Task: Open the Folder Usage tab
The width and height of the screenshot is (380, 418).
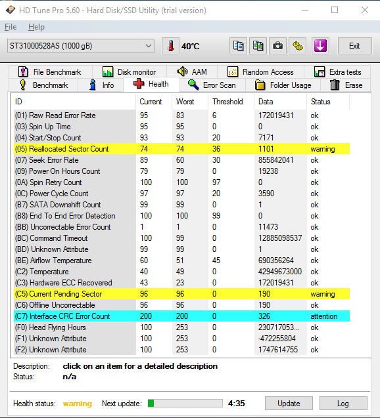Action: tap(283, 85)
